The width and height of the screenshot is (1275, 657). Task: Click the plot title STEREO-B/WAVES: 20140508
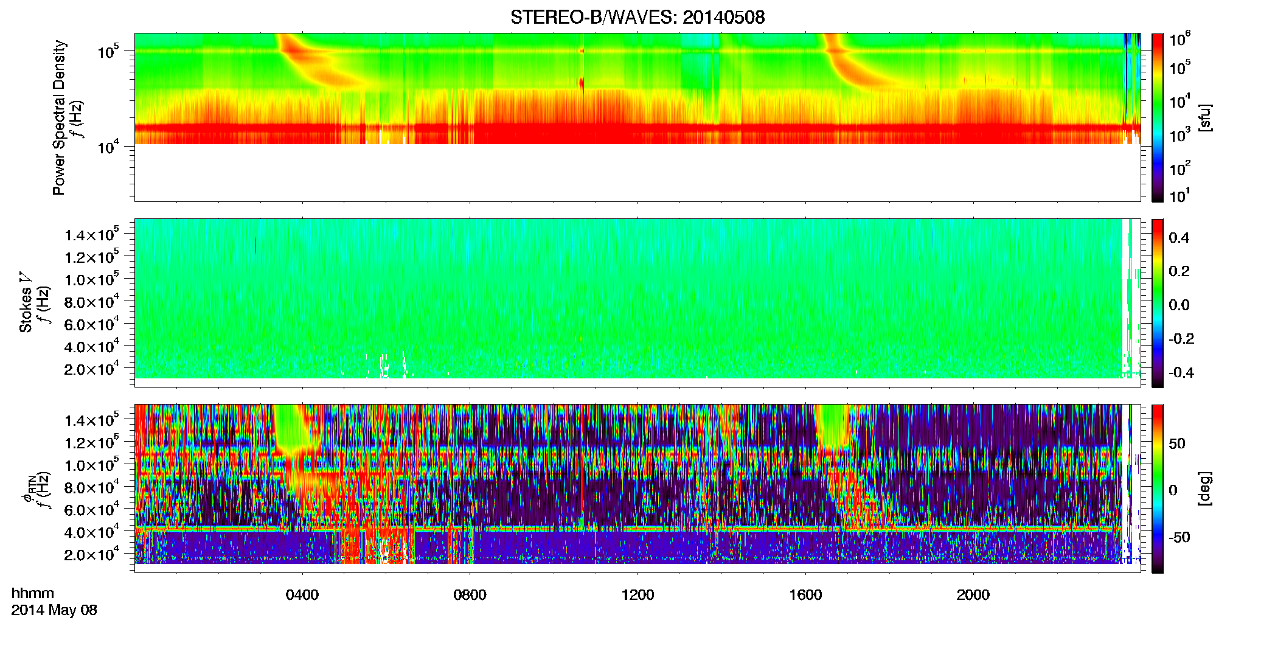[x=637, y=17]
